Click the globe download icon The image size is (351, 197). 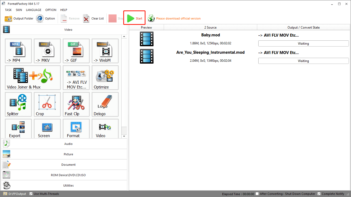(151, 18)
